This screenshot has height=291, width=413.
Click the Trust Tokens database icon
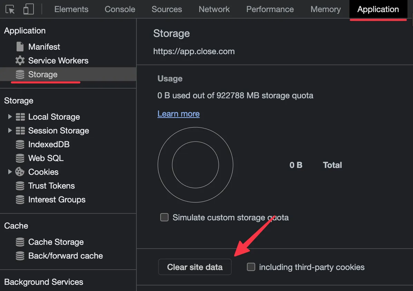click(x=20, y=185)
